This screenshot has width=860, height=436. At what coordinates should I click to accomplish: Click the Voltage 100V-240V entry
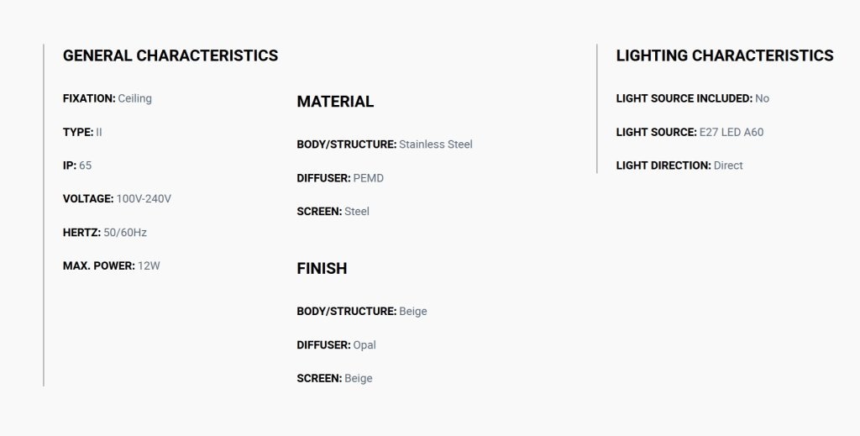117,198
